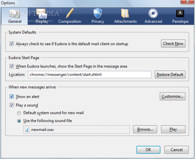This screenshot has width=195, height=159.
Task: Click the music note icon beside newmail.wav
Action: tap(28, 129)
